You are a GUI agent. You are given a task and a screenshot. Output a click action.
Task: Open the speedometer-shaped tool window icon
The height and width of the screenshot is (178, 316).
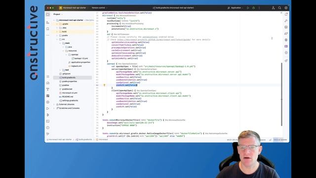[48, 83]
